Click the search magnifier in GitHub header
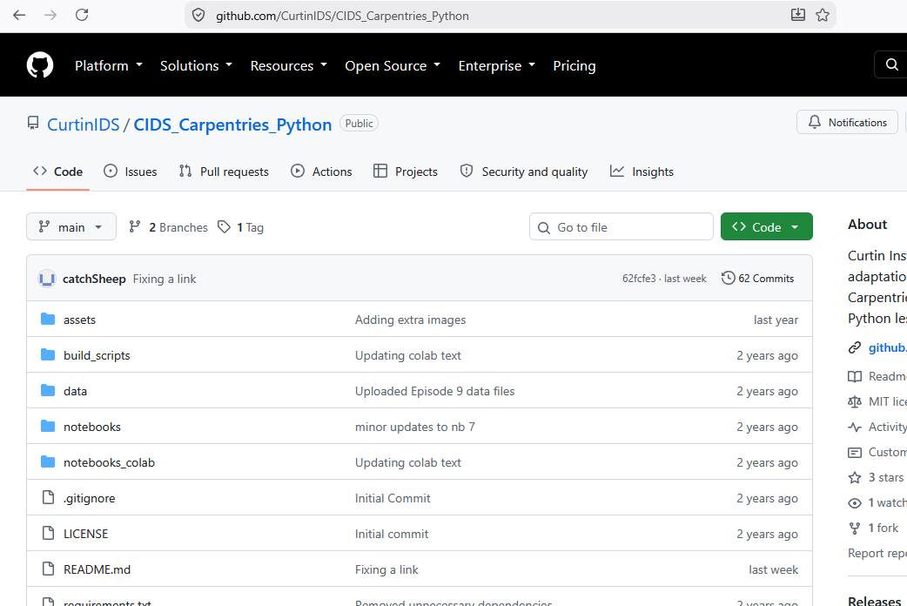Viewport: 907px width, 606px height. click(892, 64)
